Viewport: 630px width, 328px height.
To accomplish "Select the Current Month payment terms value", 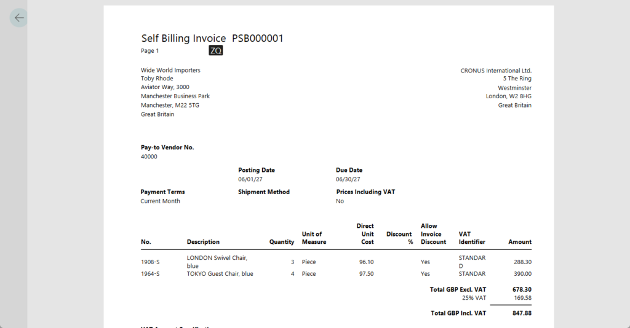I will click(x=160, y=201).
